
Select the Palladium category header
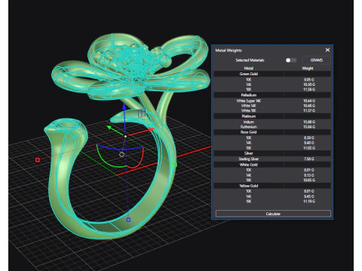click(272, 95)
